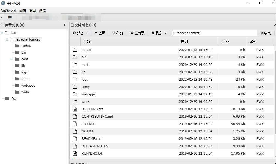The width and height of the screenshot is (276, 164).
Task: Click the 读取 (Read) button
Action: 265,33
